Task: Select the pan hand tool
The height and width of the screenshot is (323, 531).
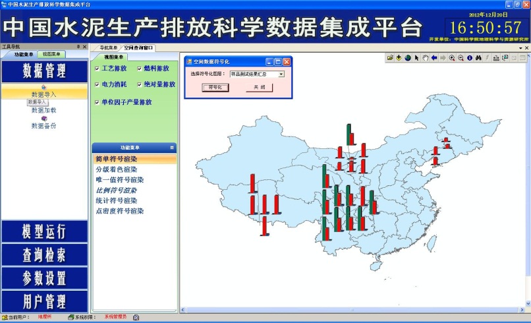Action: click(426, 59)
